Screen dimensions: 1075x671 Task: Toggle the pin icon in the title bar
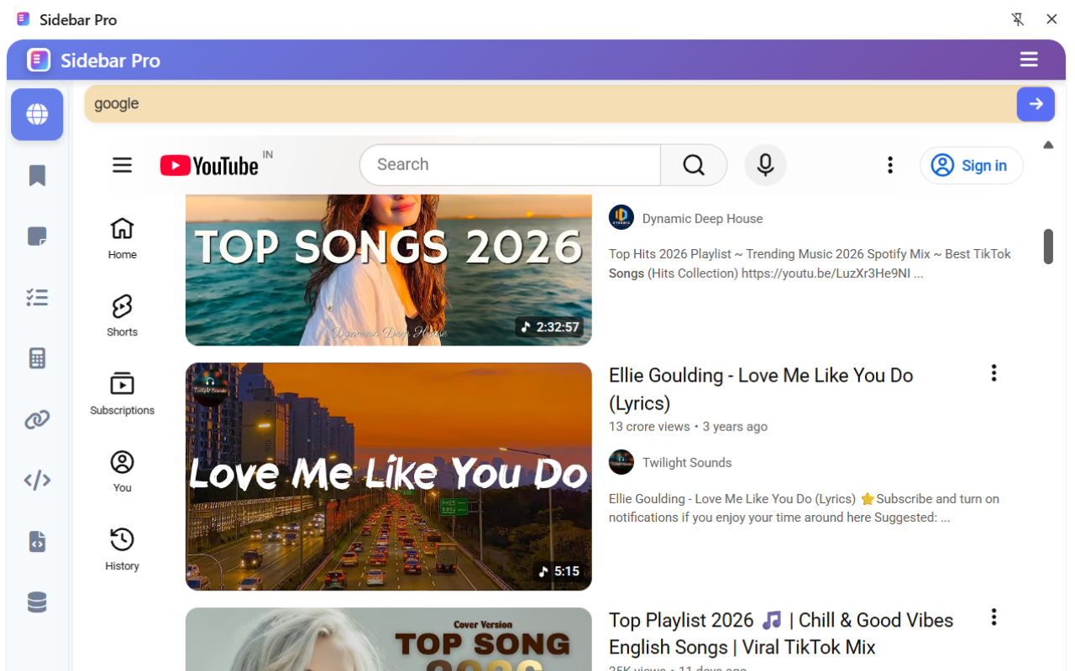tap(1018, 19)
